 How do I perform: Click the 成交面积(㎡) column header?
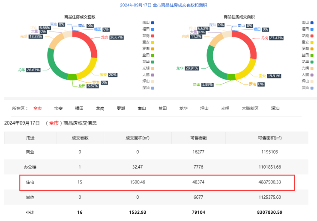coord(138,138)
